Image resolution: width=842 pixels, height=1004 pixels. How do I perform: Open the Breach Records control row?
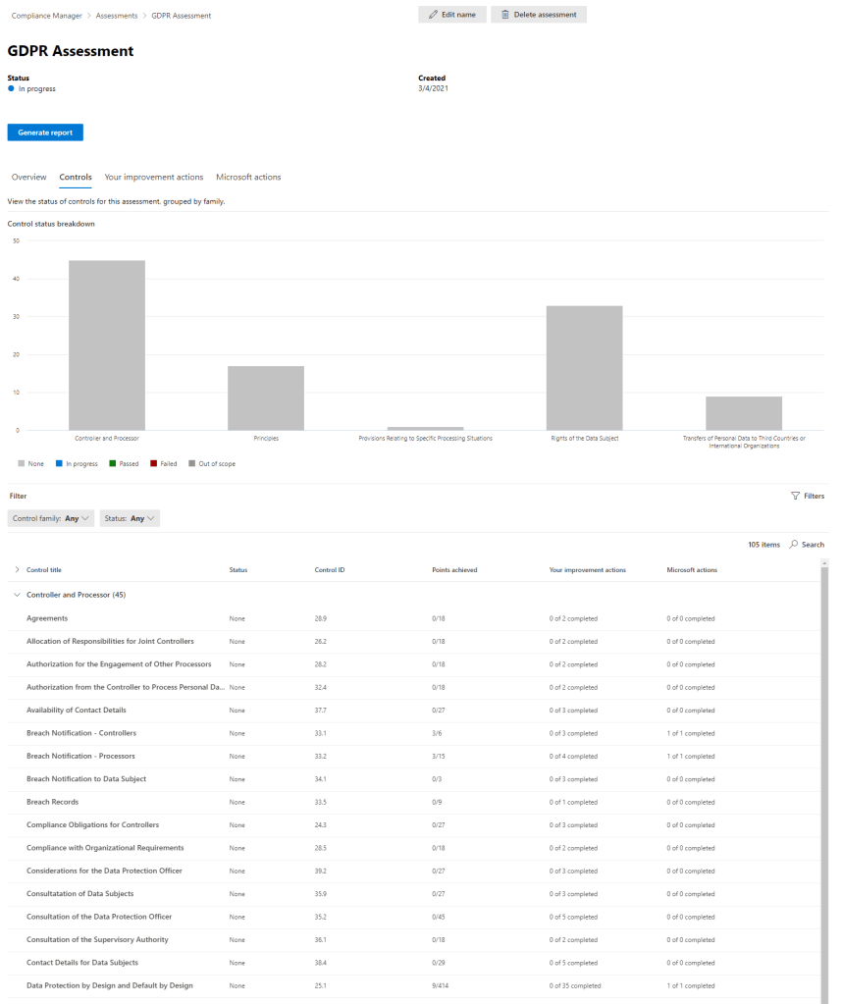click(x=54, y=802)
